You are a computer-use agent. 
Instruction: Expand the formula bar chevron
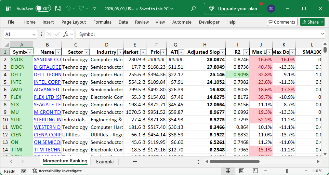[323, 34]
